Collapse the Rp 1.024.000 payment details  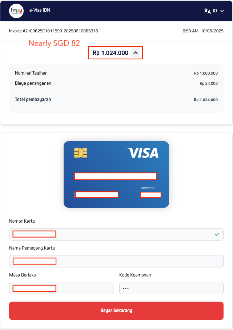click(x=136, y=53)
